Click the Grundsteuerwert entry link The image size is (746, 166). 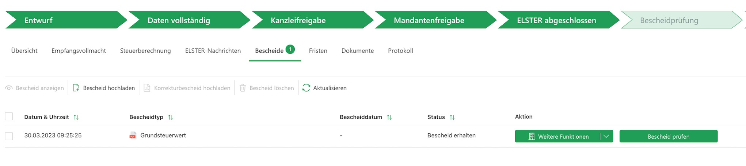pyautogui.click(x=163, y=135)
